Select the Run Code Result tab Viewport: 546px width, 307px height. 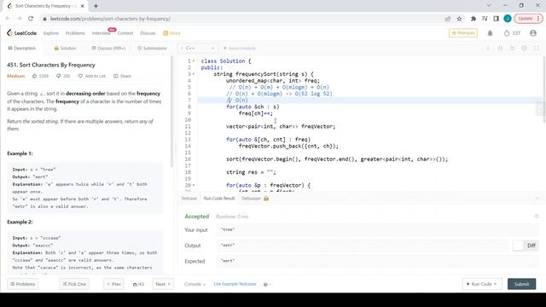point(219,199)
